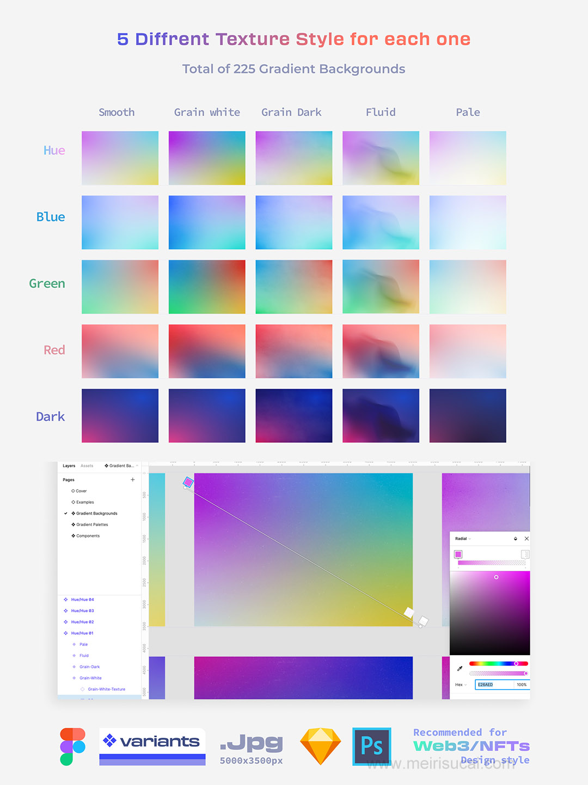The width and height of the screenshot is (588, 785).
Task: Open the Gradient Palettes page
Action: 92,524
